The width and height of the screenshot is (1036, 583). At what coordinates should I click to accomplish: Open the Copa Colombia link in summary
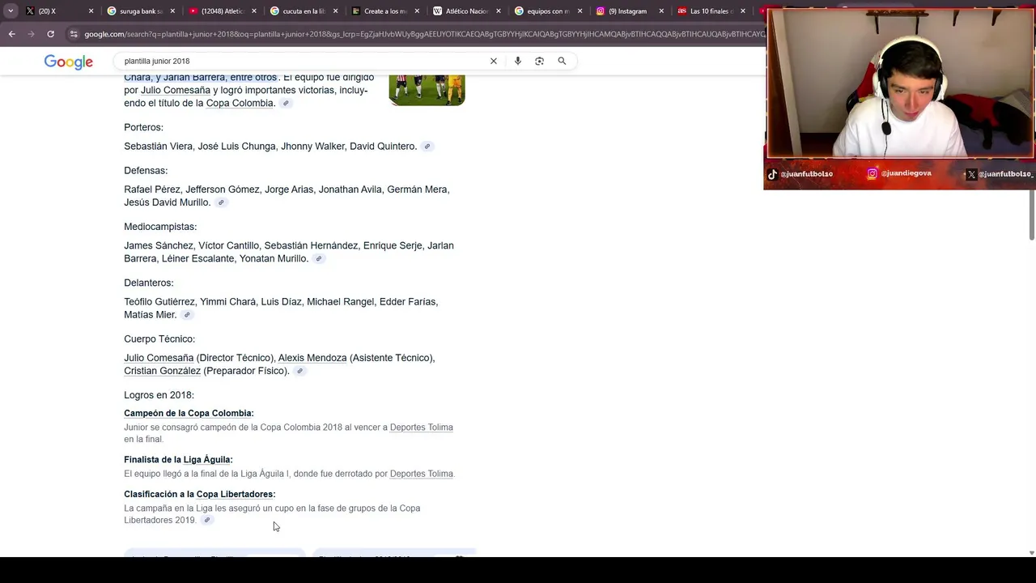[240, 103]
